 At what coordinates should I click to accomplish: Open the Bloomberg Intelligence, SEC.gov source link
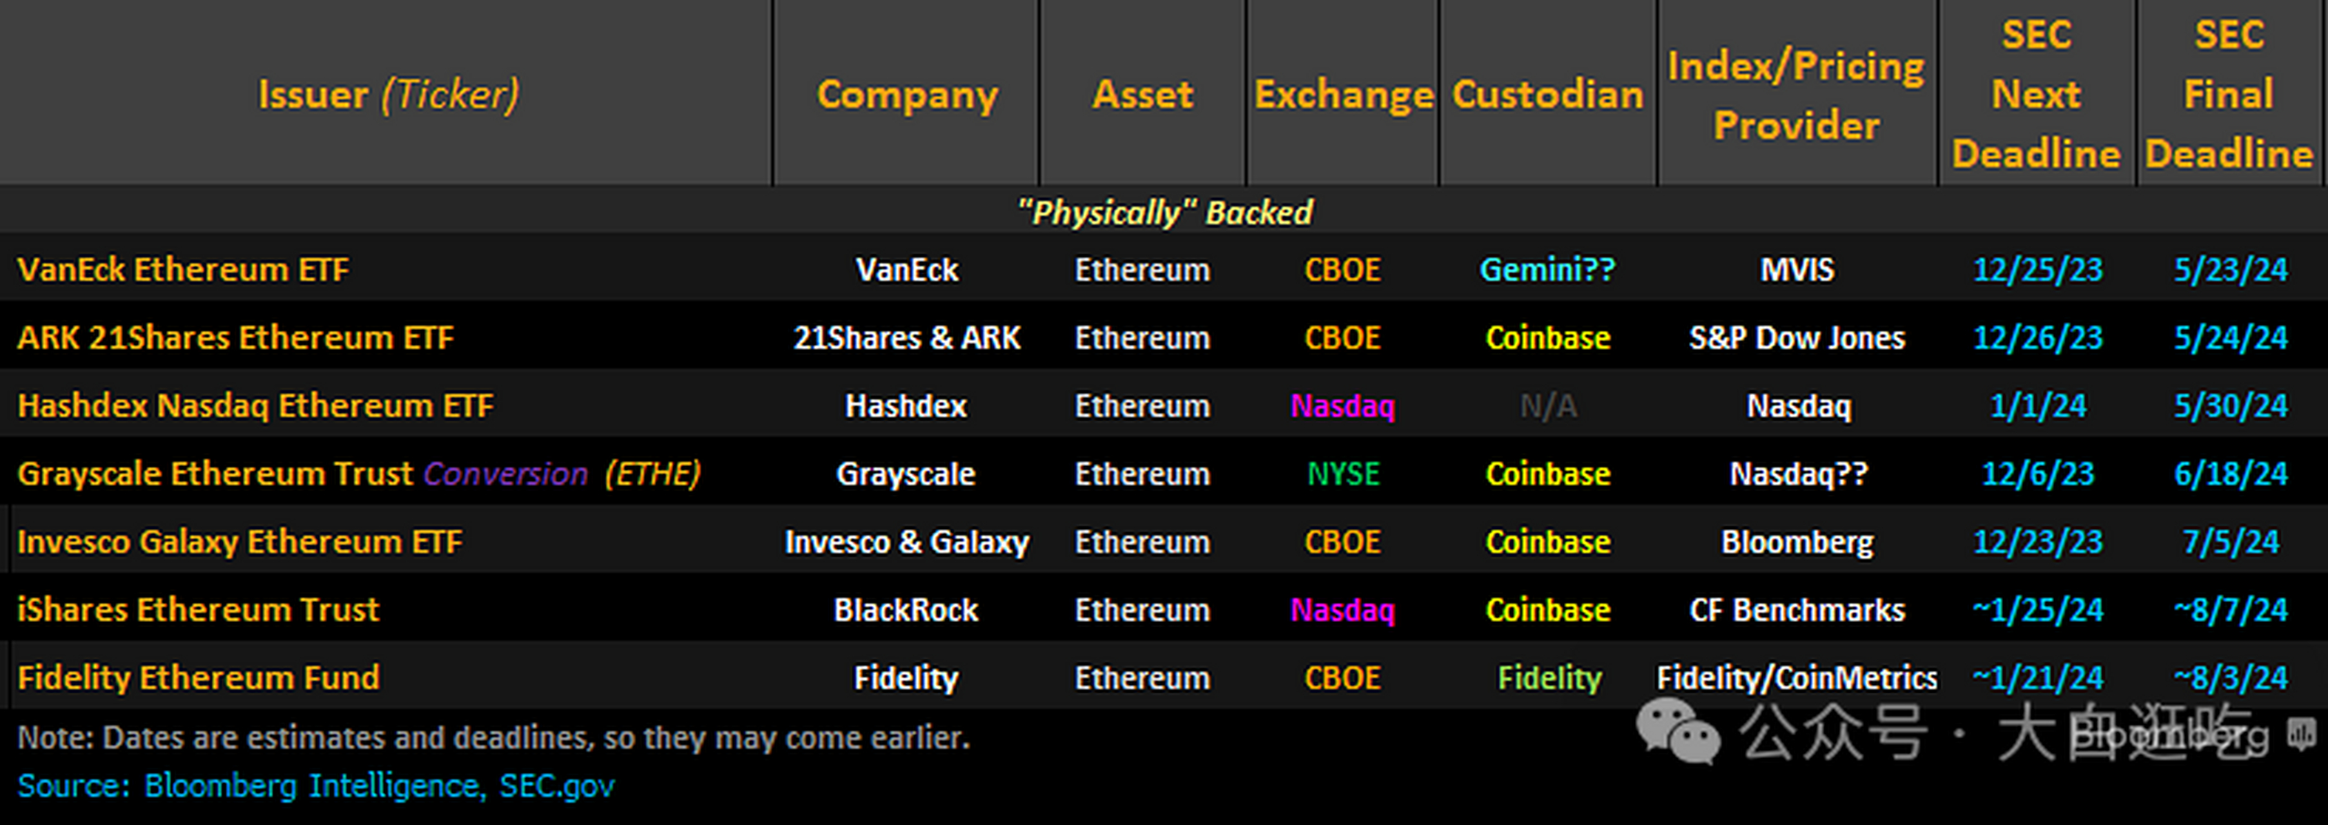point(378,785)
